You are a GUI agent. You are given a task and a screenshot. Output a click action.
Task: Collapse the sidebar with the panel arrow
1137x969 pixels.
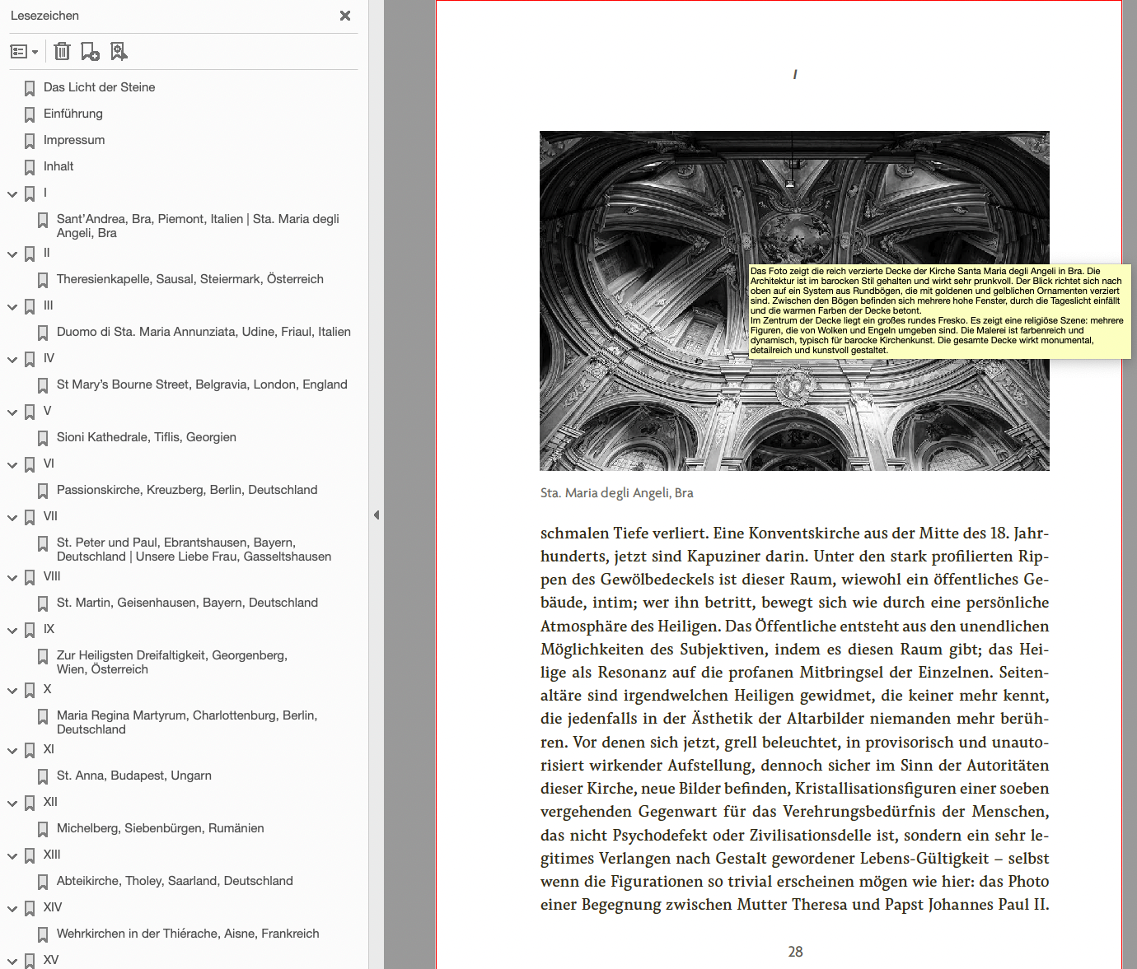[x=377, y=515]
